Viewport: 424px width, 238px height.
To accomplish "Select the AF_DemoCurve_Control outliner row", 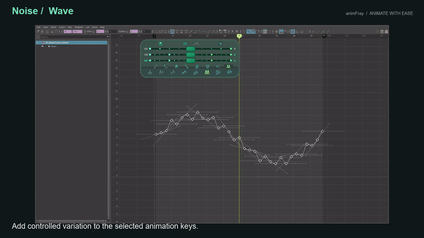I will coord(72,42).
